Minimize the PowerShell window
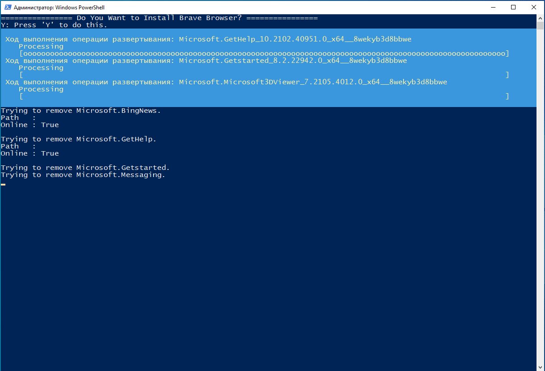Screen dimensions: 545x371 [x=493, y=7]
